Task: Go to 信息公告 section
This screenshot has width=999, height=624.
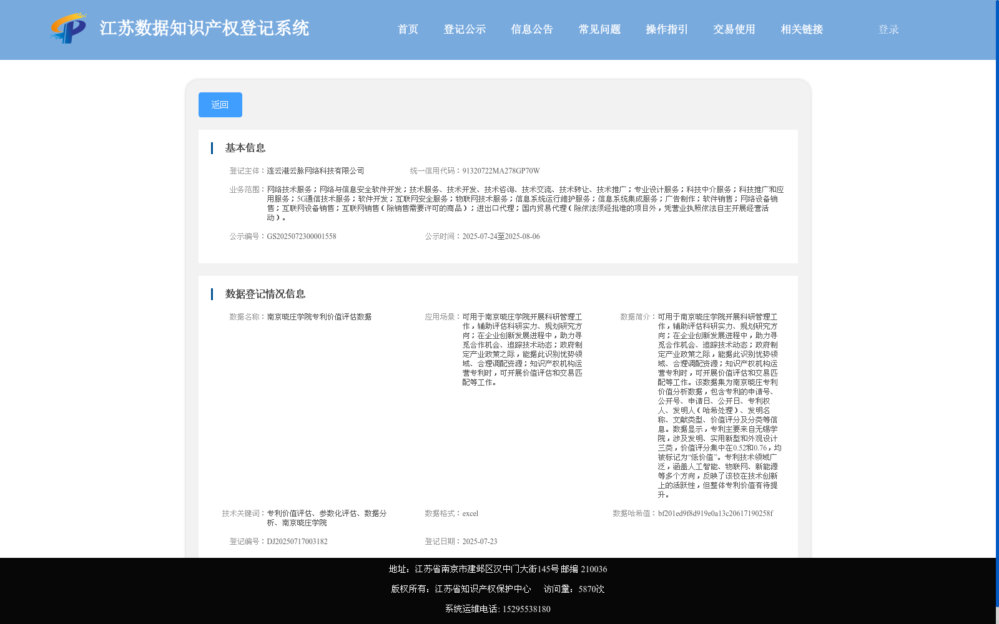Action: [532, 29]
